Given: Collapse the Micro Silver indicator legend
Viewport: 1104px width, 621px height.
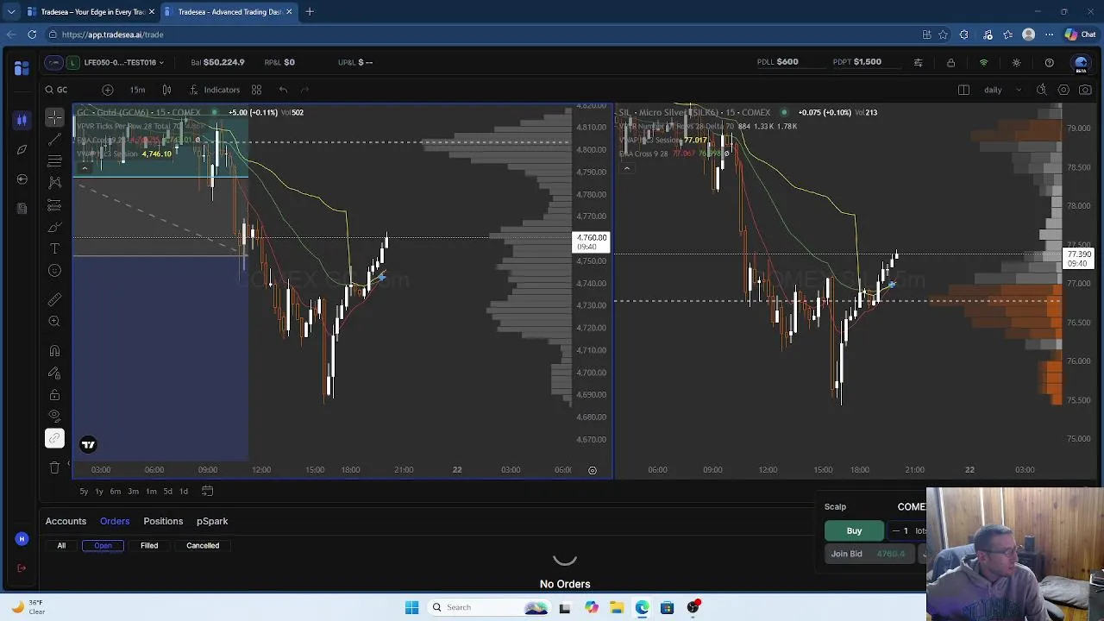Looking at the screenshot, I should pyautogui.click(x=626, y=167).
